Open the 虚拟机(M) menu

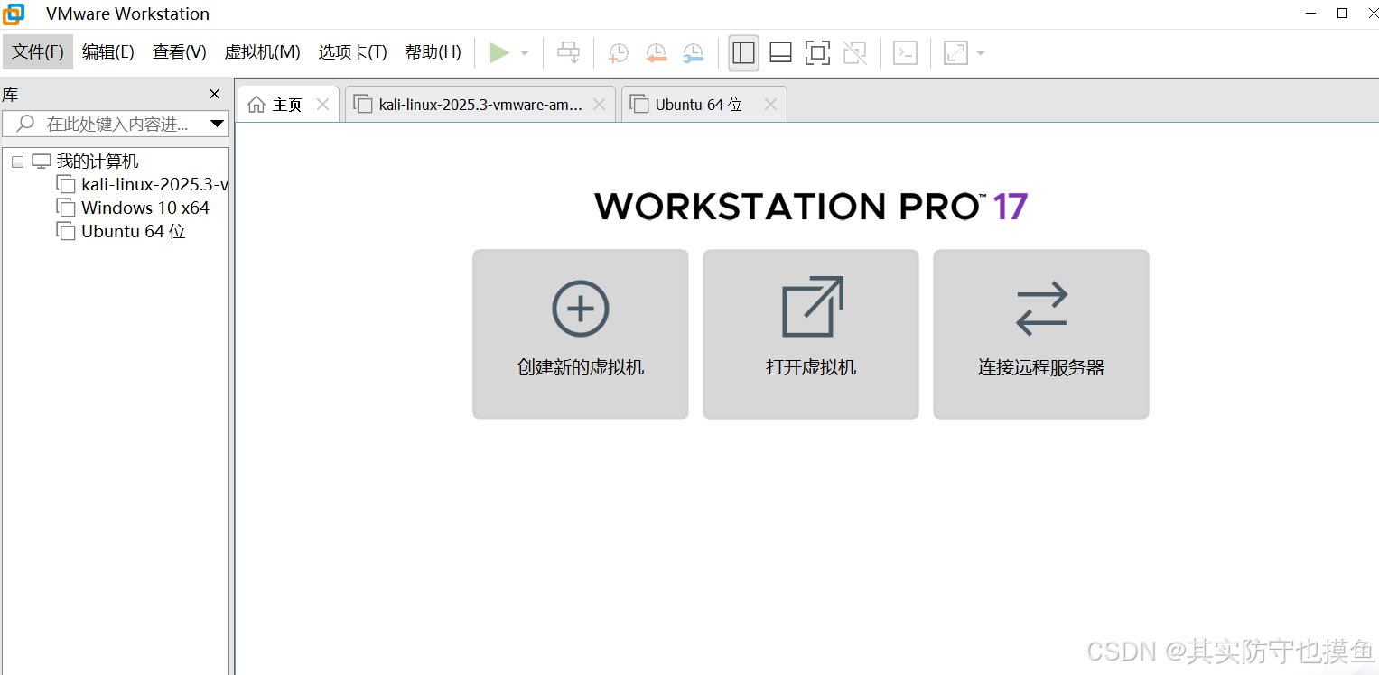pyautogui.click(x=263, y=52)
